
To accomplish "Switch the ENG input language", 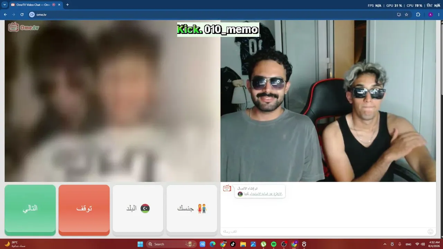I will (408, 244).
